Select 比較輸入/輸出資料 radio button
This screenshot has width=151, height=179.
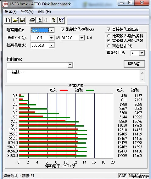tap(109, 36)
